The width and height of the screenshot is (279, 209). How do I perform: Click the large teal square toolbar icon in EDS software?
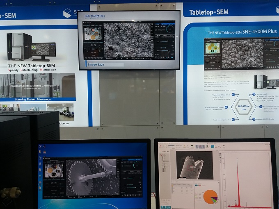click(213, 146)
